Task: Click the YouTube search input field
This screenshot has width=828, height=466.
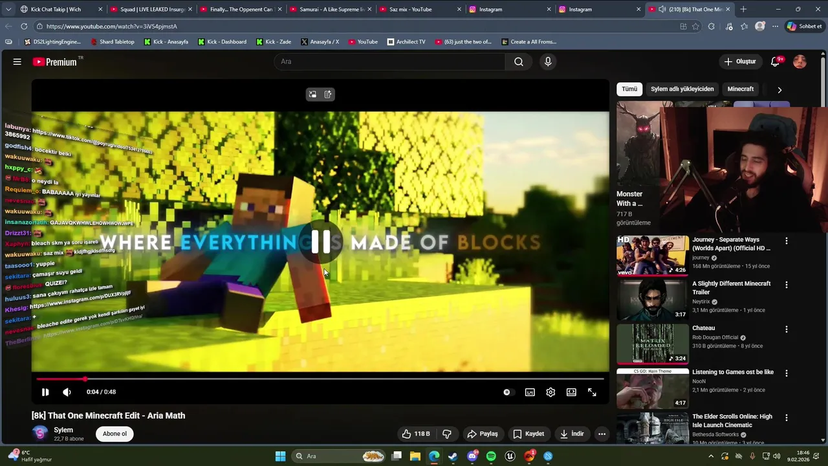Action: [390, 61]
